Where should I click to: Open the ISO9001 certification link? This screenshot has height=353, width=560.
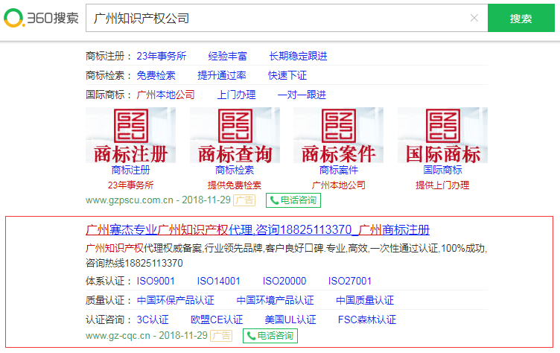click(x=156, y=281)
